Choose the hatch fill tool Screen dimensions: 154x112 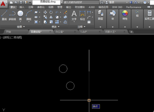pos(36,22)
